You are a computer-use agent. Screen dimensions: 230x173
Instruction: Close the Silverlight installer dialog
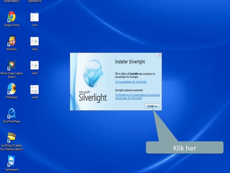pos(160,55)
